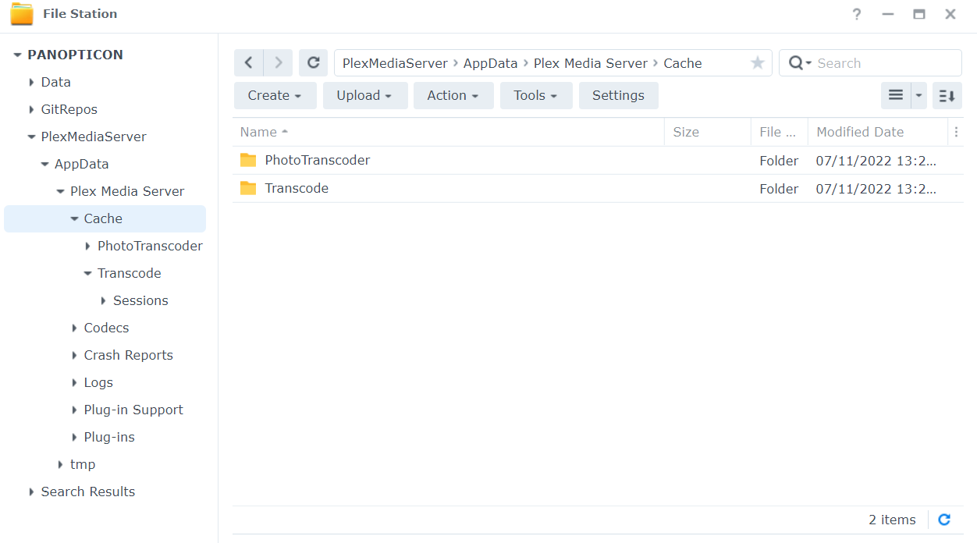Open Search Results in the tree

click(x=88, y=492)
